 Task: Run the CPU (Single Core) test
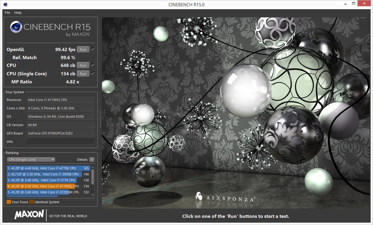[x=83, y=74]
